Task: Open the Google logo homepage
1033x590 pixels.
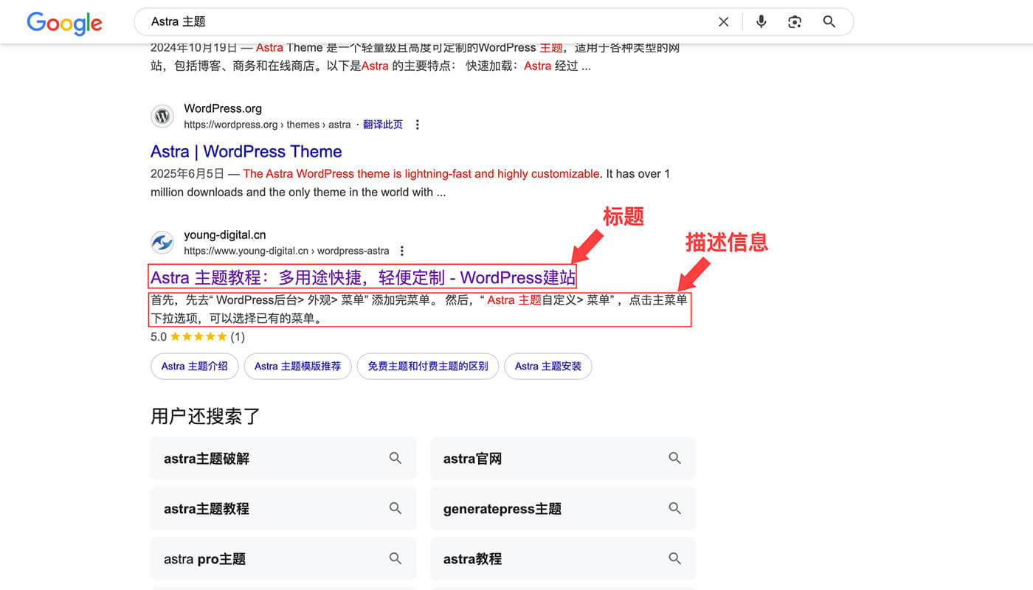Action: click(x=65, y=23)
